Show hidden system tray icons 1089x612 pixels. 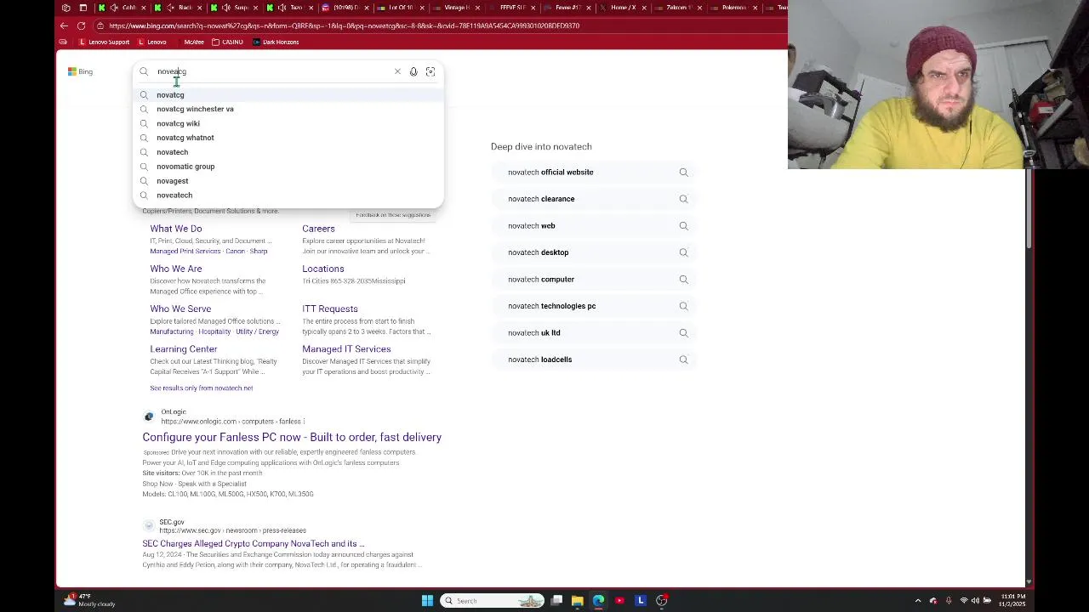tap(918, 601)
